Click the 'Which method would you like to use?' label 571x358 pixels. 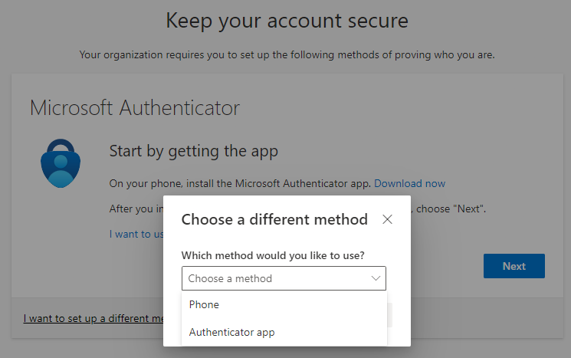[x=273, y=255]
